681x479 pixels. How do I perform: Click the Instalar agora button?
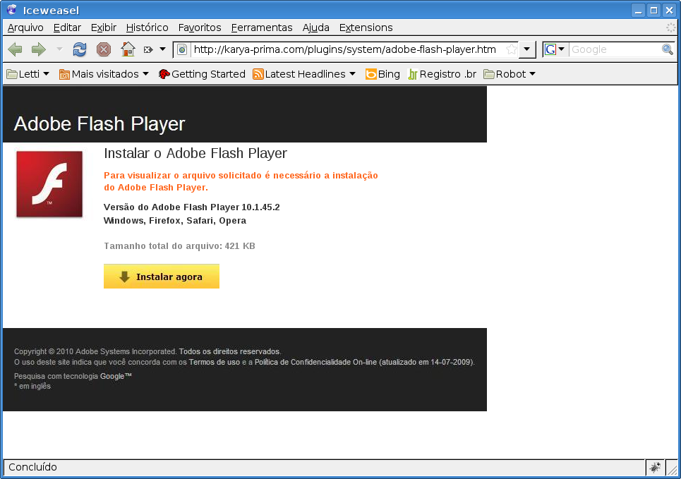tap(162, 277)
